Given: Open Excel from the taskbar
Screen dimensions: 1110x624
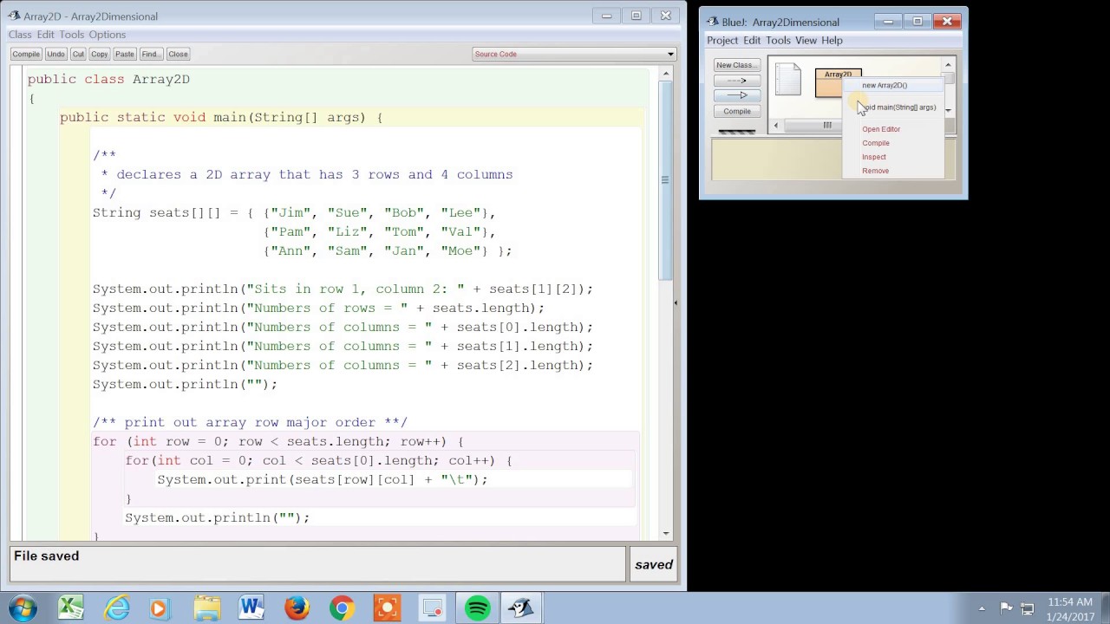Looking at the screenshot, I should [x=71, y=608].
